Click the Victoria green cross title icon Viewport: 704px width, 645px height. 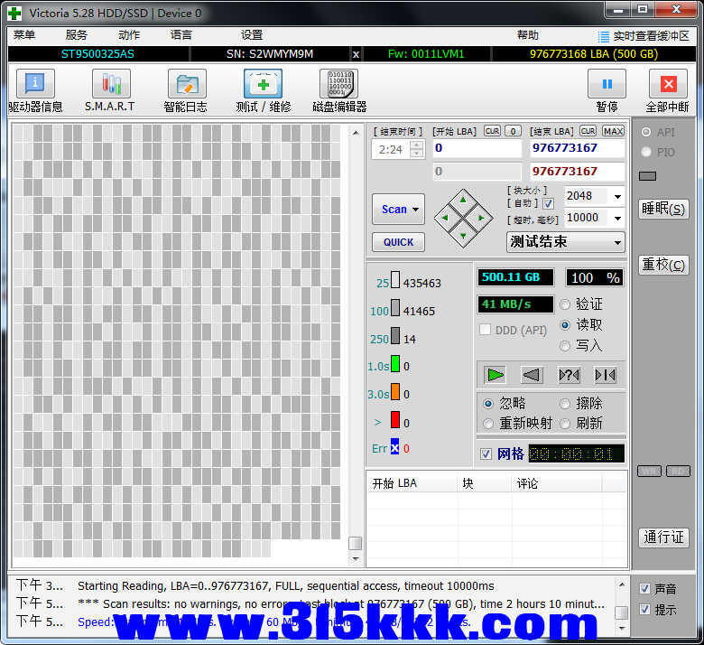click(x=14, y=13)
